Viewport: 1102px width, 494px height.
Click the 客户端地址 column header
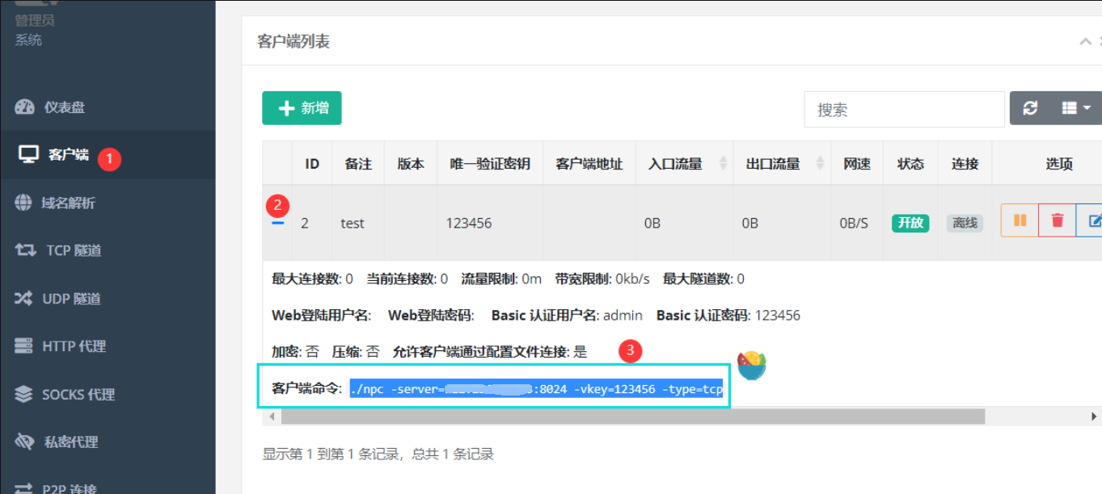[x=589, y=164]
